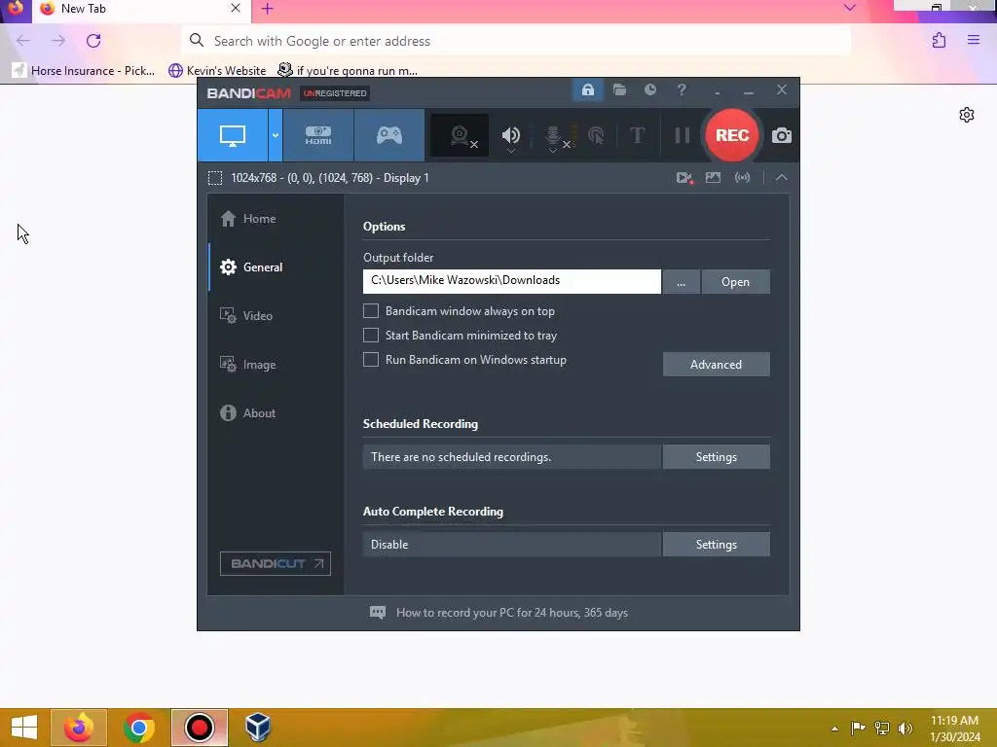Open the Firefox hamburger menu
The image size is (997, 747).
(x=974, y=41)
